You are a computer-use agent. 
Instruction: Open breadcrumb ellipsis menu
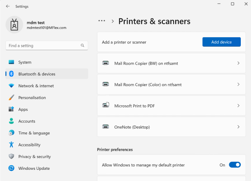[102, 21]
